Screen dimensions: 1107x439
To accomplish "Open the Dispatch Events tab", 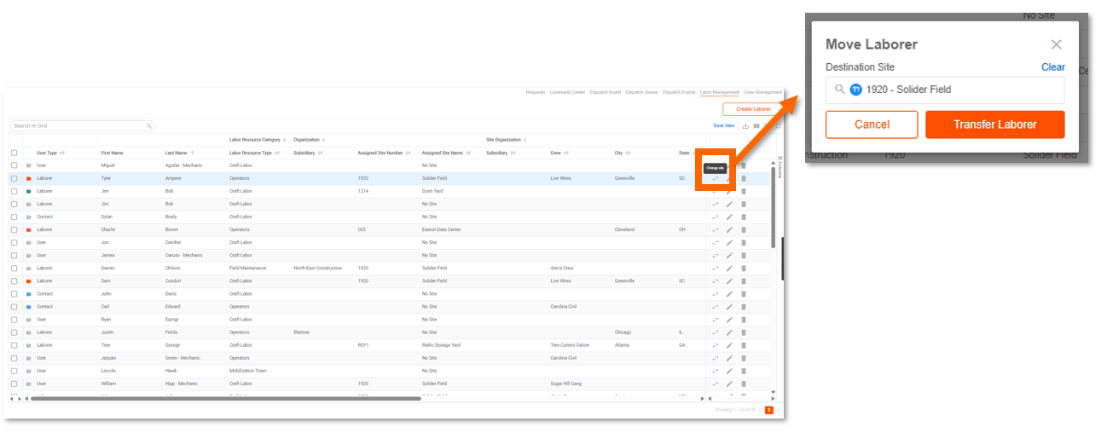I will coord(679,92).
